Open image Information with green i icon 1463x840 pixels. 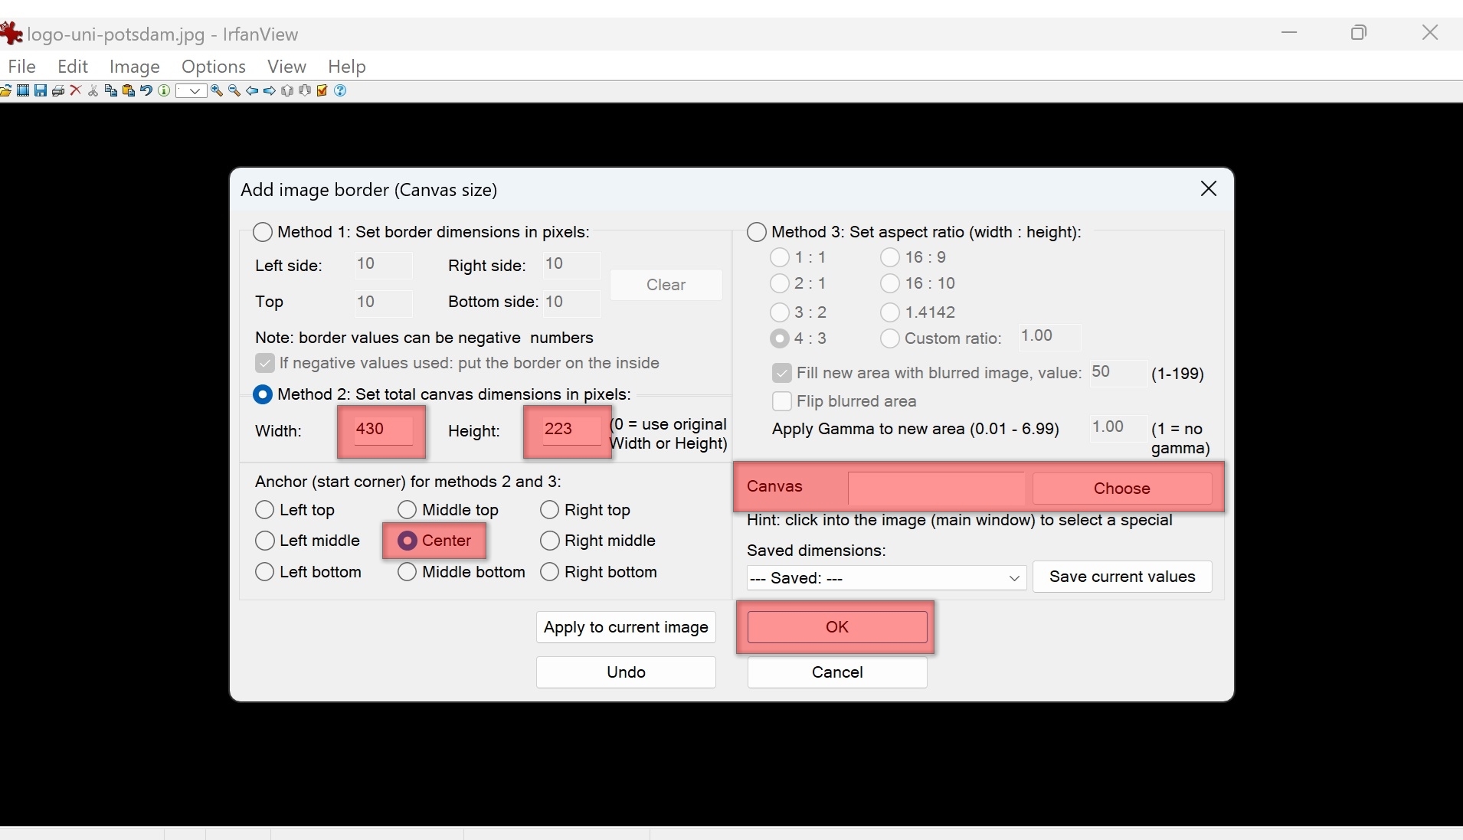tap(164, 91)
